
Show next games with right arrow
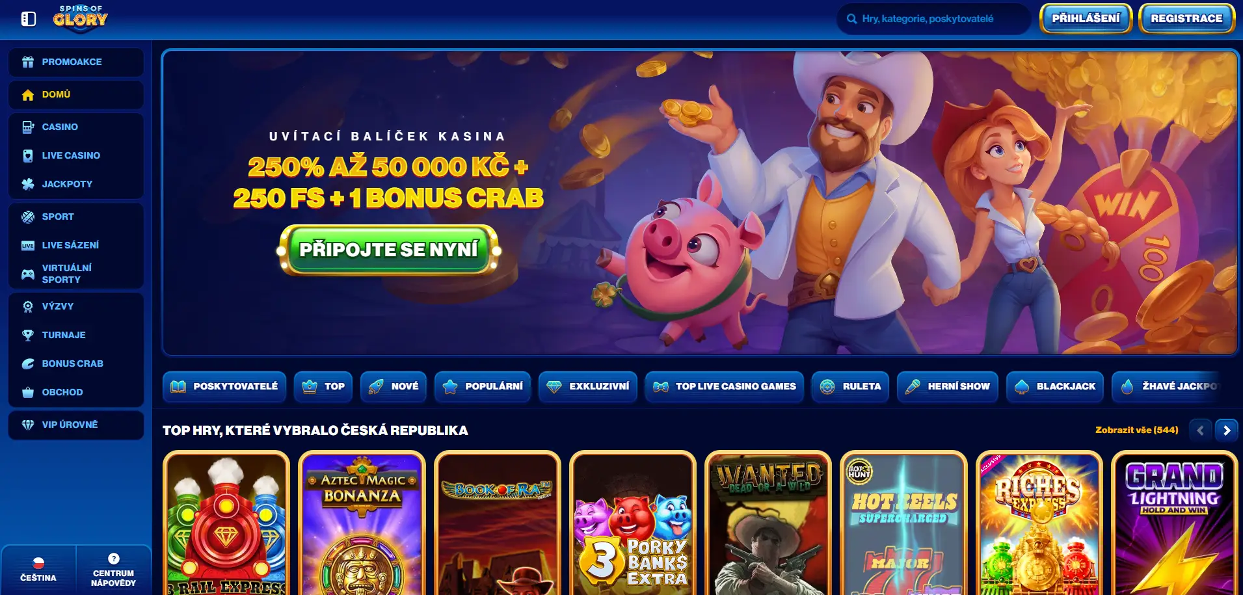point(1227,430)
